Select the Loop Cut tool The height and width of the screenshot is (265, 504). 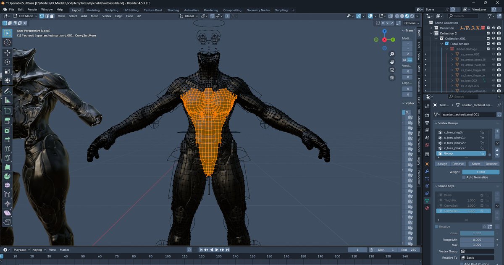(7, 149)
